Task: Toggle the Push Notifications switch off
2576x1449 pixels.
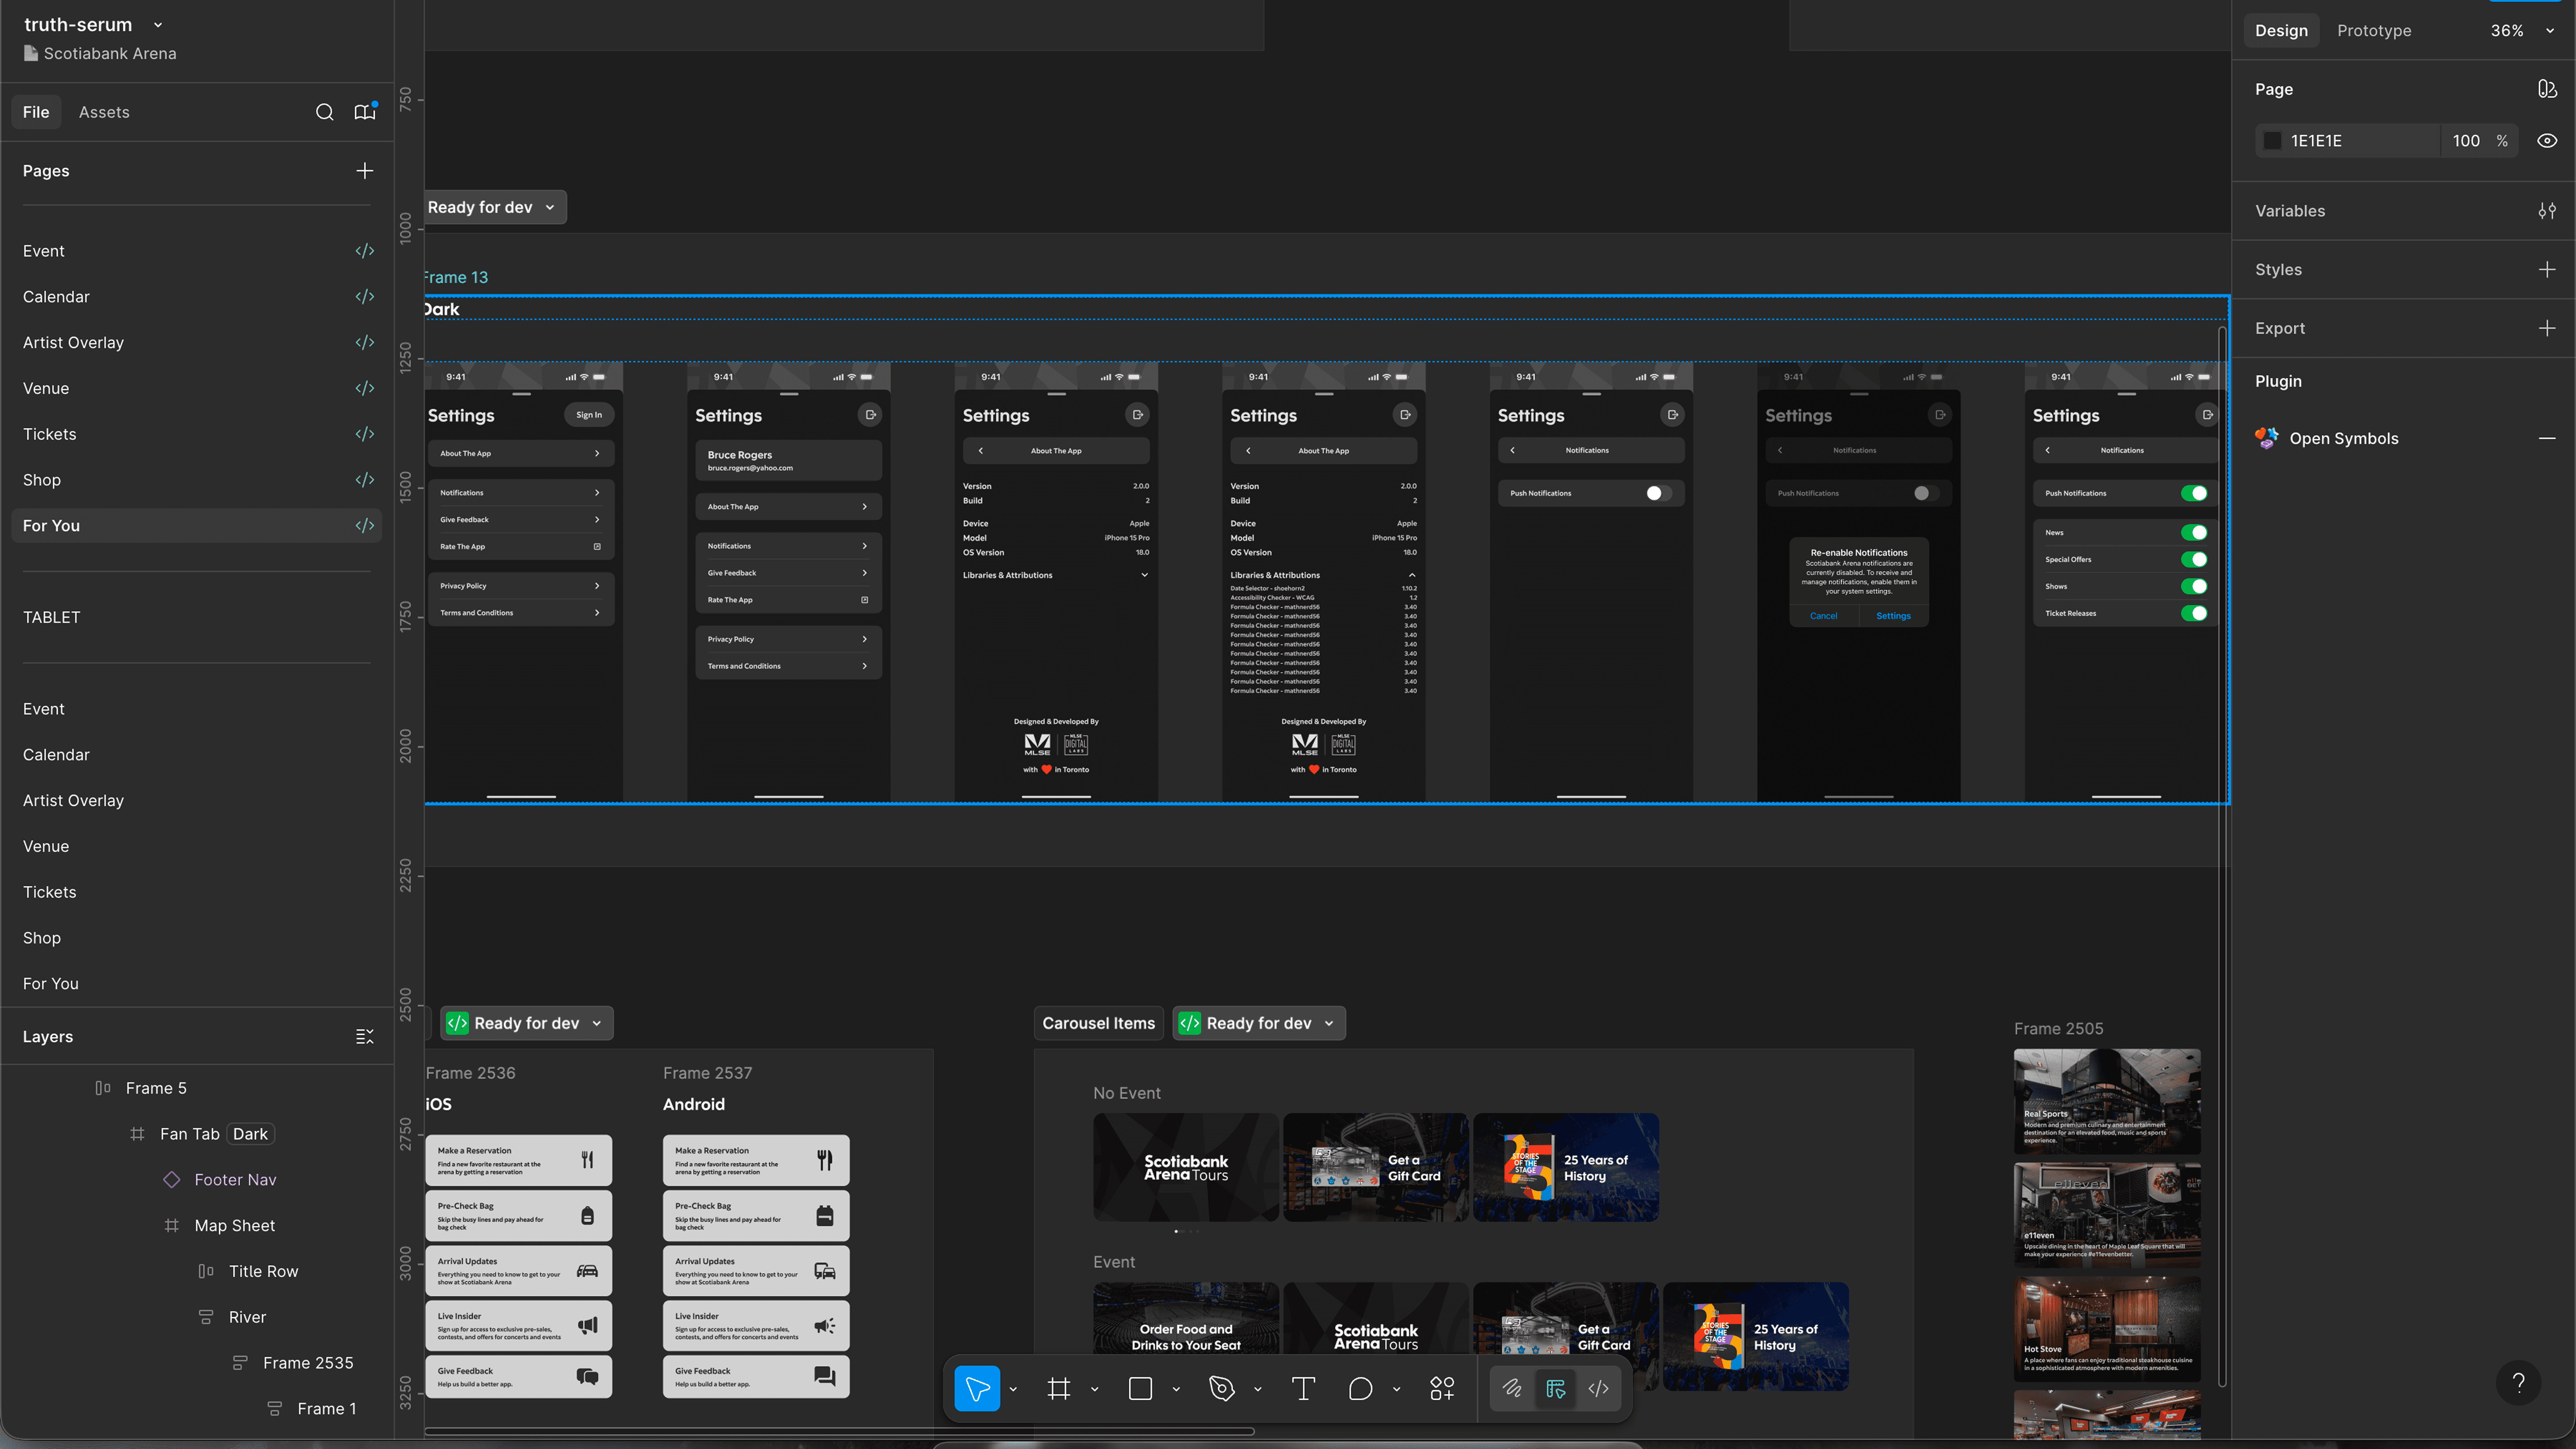Action: 2193,493
